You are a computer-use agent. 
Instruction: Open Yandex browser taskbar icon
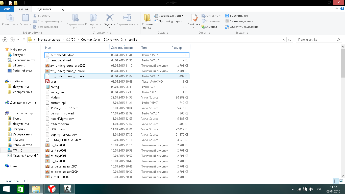(52, 189)
